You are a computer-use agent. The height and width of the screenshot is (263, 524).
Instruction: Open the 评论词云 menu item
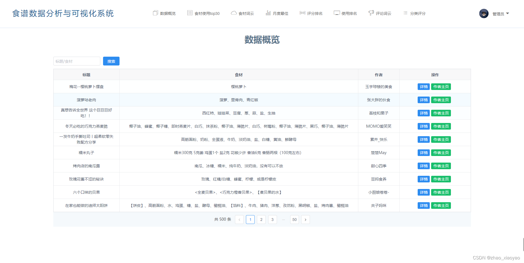point(380,13)
